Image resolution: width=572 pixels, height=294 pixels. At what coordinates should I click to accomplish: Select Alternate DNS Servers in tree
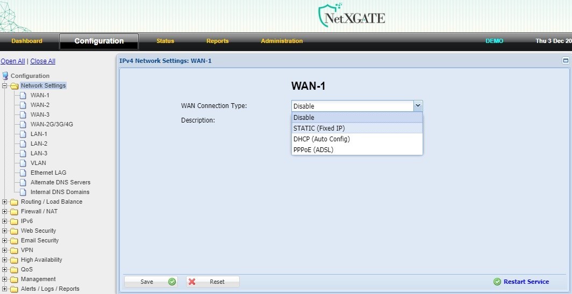click(60, 183)
